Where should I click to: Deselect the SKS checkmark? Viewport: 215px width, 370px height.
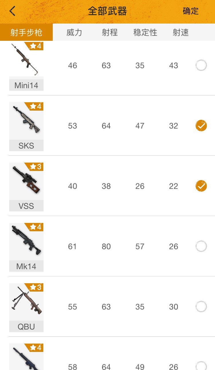(x=201, y=126)
